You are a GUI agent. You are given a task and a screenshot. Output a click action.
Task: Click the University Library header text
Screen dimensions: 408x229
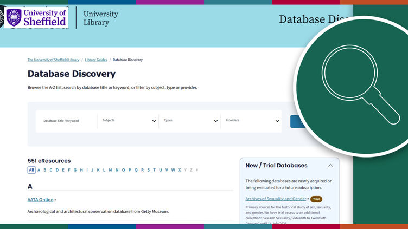[x=101, y=18]
